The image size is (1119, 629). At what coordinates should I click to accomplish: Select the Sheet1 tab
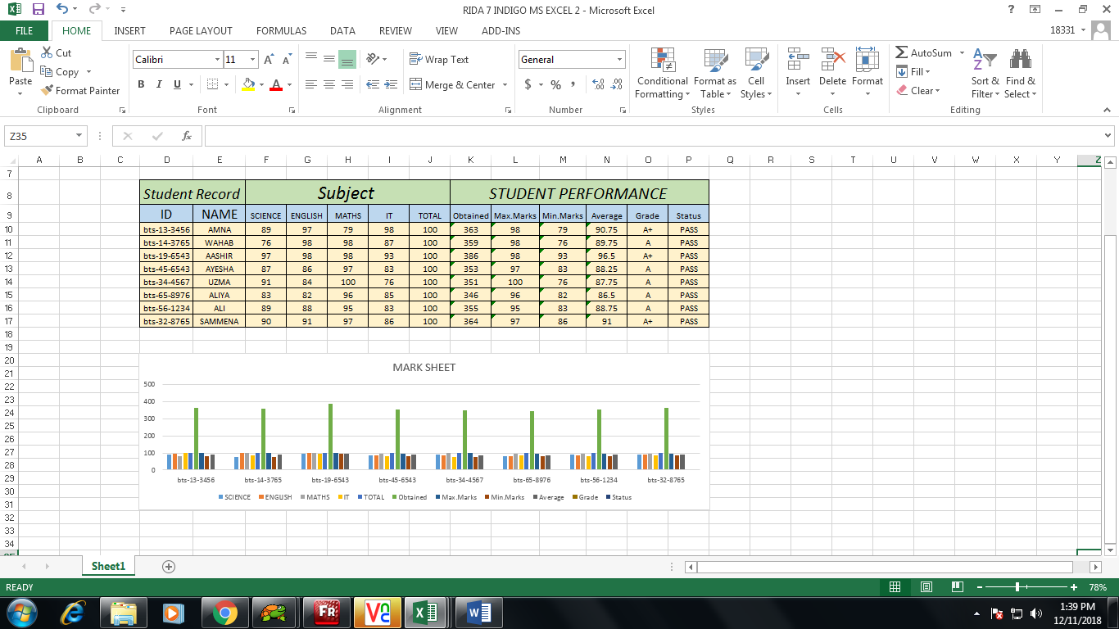[107, 565]
